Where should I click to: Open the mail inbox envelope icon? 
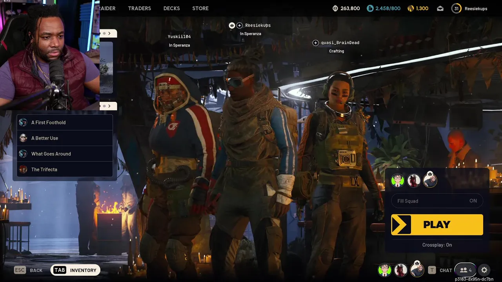[x=440, y=8]
